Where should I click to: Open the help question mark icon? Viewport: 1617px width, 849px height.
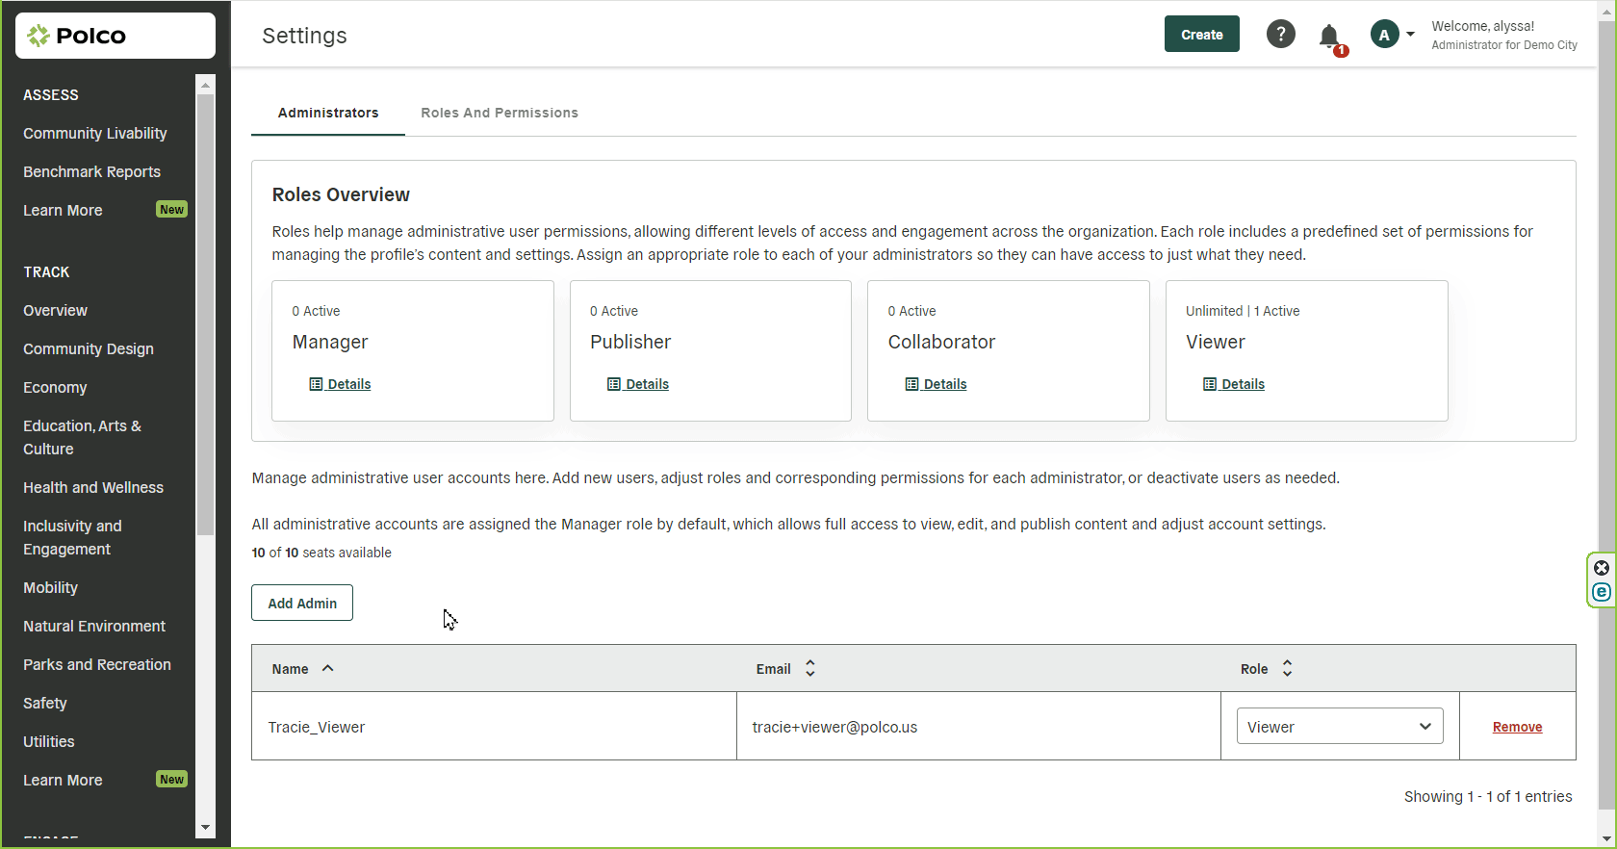pos(1280,35)
